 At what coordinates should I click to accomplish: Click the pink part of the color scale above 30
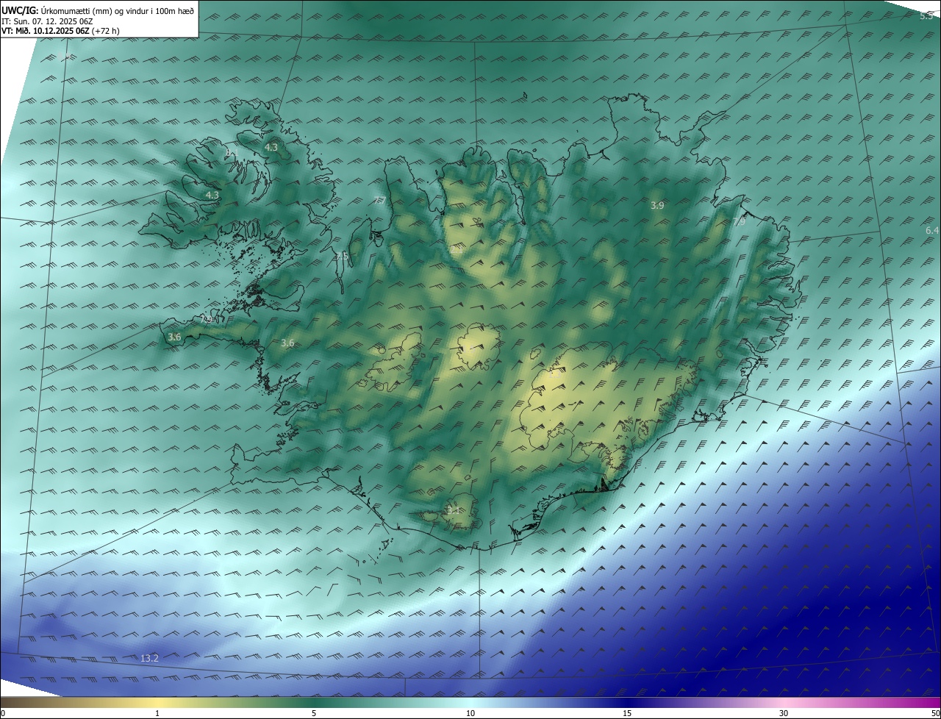[x=784, y=702]
